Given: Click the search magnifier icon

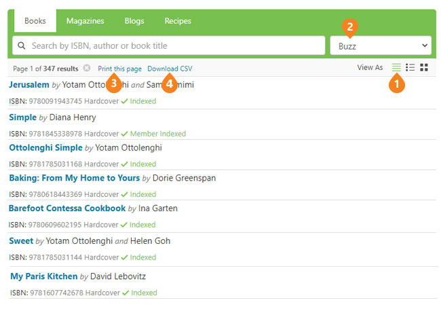Looking at the screenshot, I should pos(22,45).
